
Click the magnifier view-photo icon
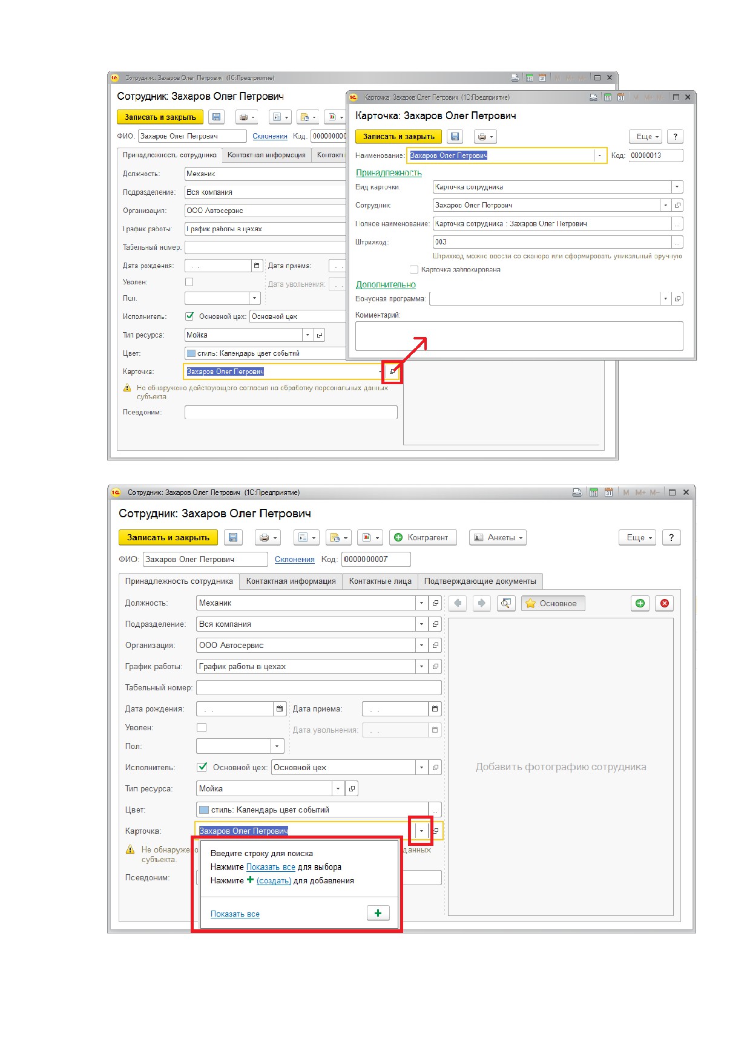[x=506, y=603]
